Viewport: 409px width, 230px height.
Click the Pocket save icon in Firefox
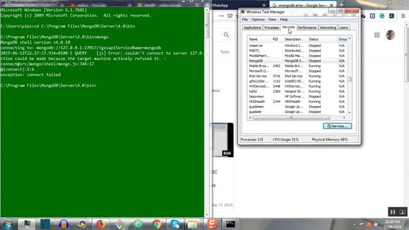(x=230, y=16)
